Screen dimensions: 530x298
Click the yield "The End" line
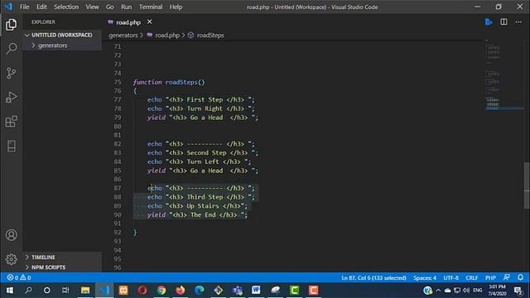click(x=197, y=215)
